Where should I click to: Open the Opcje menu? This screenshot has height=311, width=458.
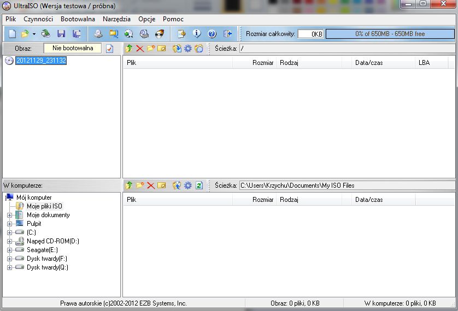[146, 19]
